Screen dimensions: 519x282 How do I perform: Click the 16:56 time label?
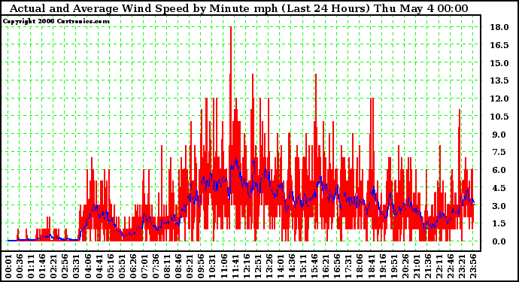click(x=337, y=267)
